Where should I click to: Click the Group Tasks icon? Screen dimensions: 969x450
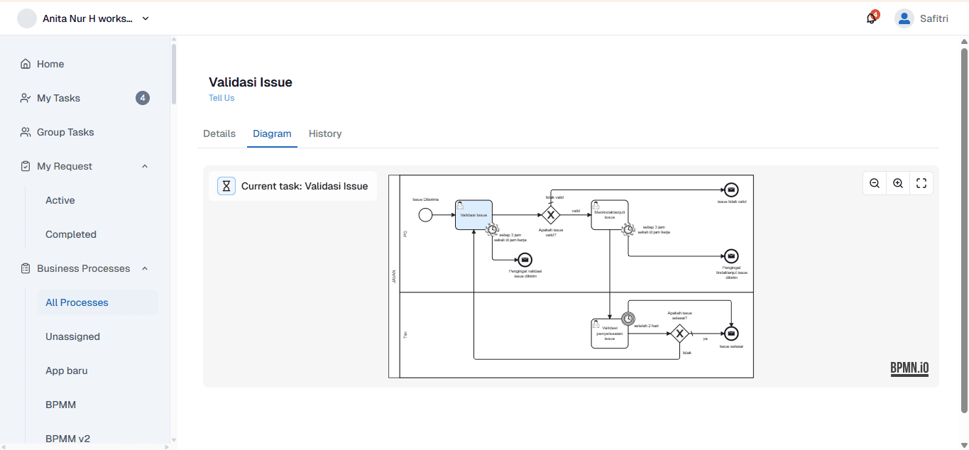point(24,132)
